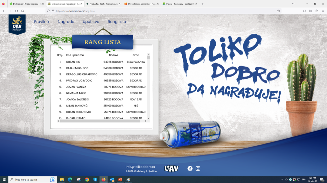Viewport: 327px width, 183px height.
Task: Open the Pravilnik menu item
Action: tap(41, 22)
